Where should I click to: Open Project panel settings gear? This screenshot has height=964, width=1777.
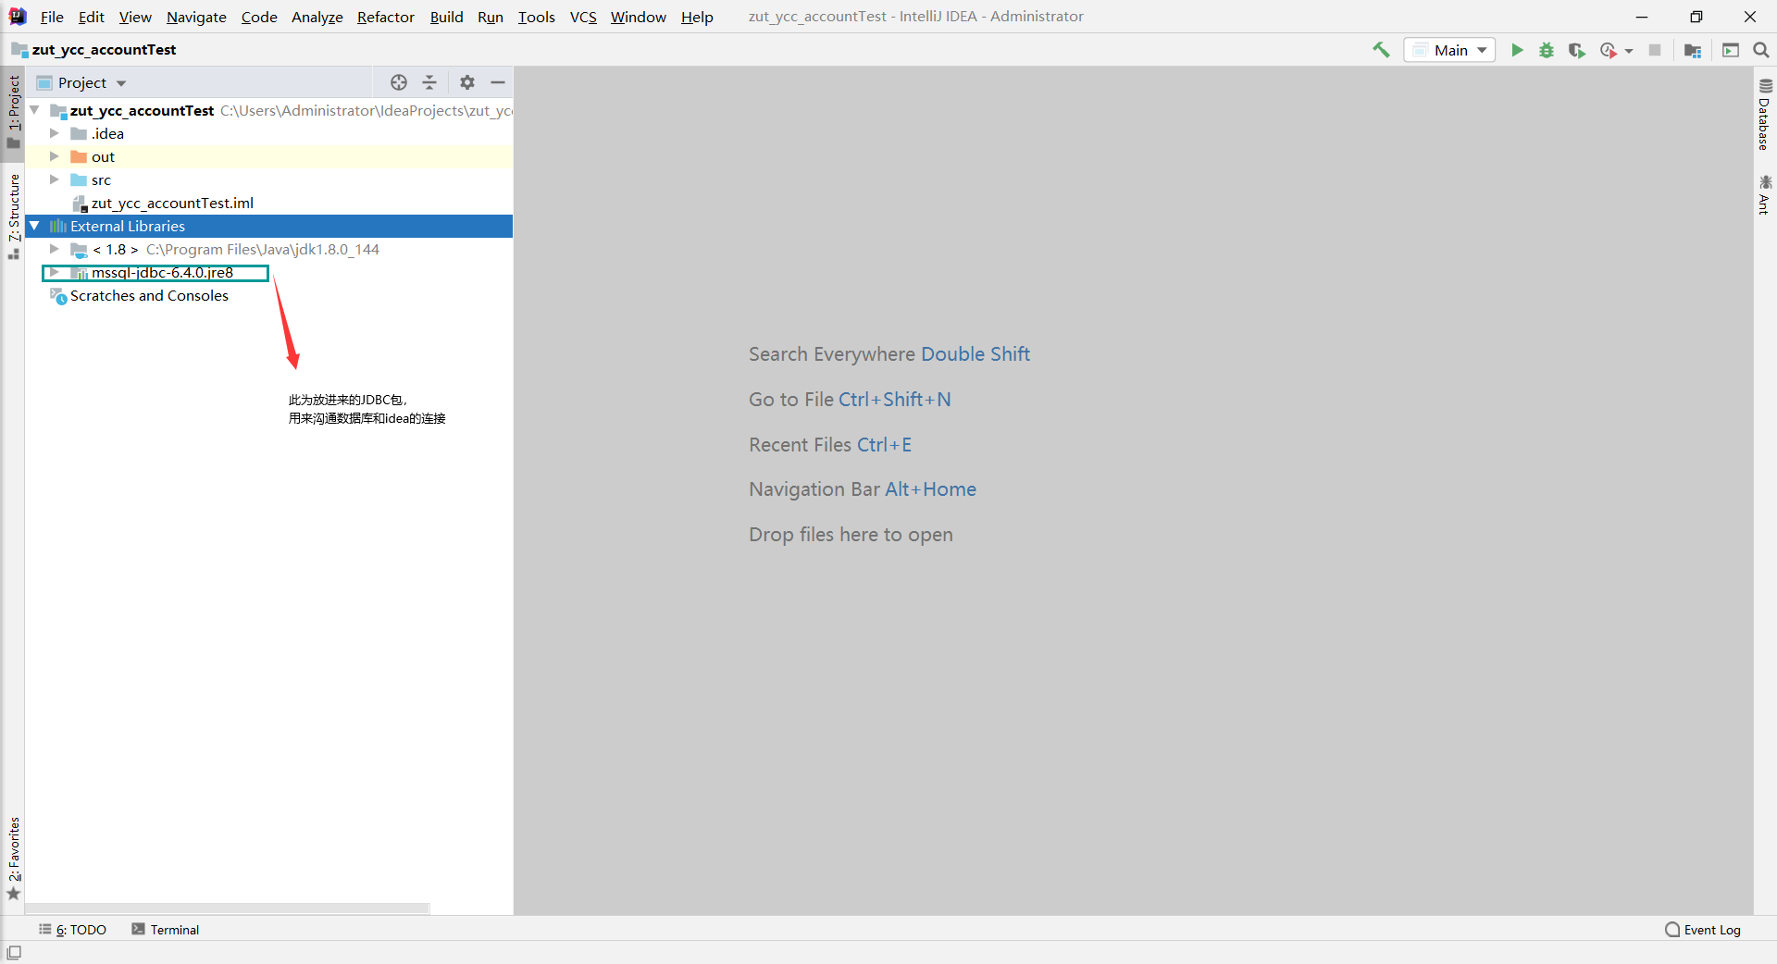click(x=467, y=82)
